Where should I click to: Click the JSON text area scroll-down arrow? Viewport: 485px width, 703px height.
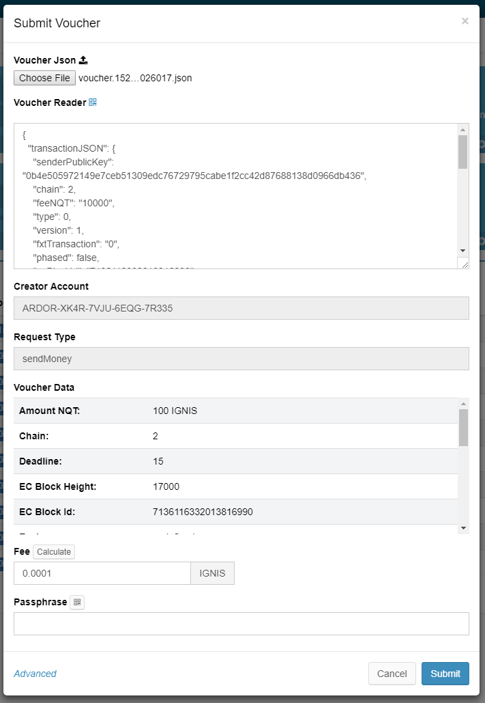click(x=462, y=251)
